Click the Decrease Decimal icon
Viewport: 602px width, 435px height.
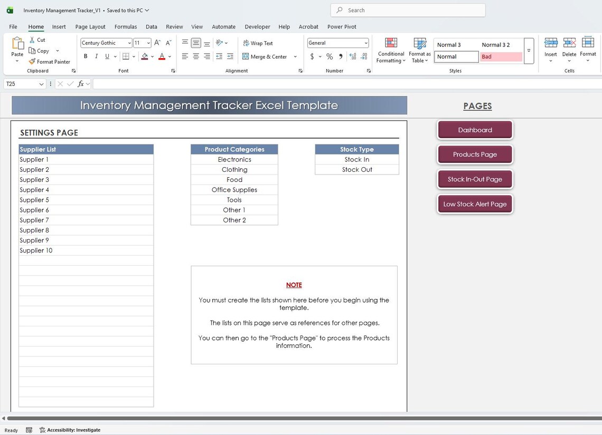364,56
